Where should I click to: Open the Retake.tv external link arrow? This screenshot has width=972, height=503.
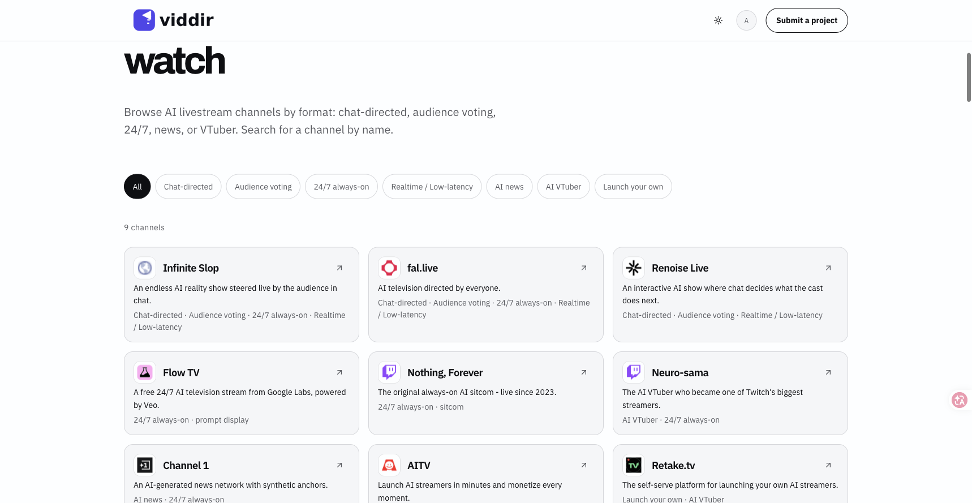[x=828, y=465]
